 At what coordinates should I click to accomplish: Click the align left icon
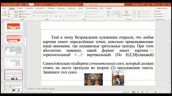[x=66, y=16]
